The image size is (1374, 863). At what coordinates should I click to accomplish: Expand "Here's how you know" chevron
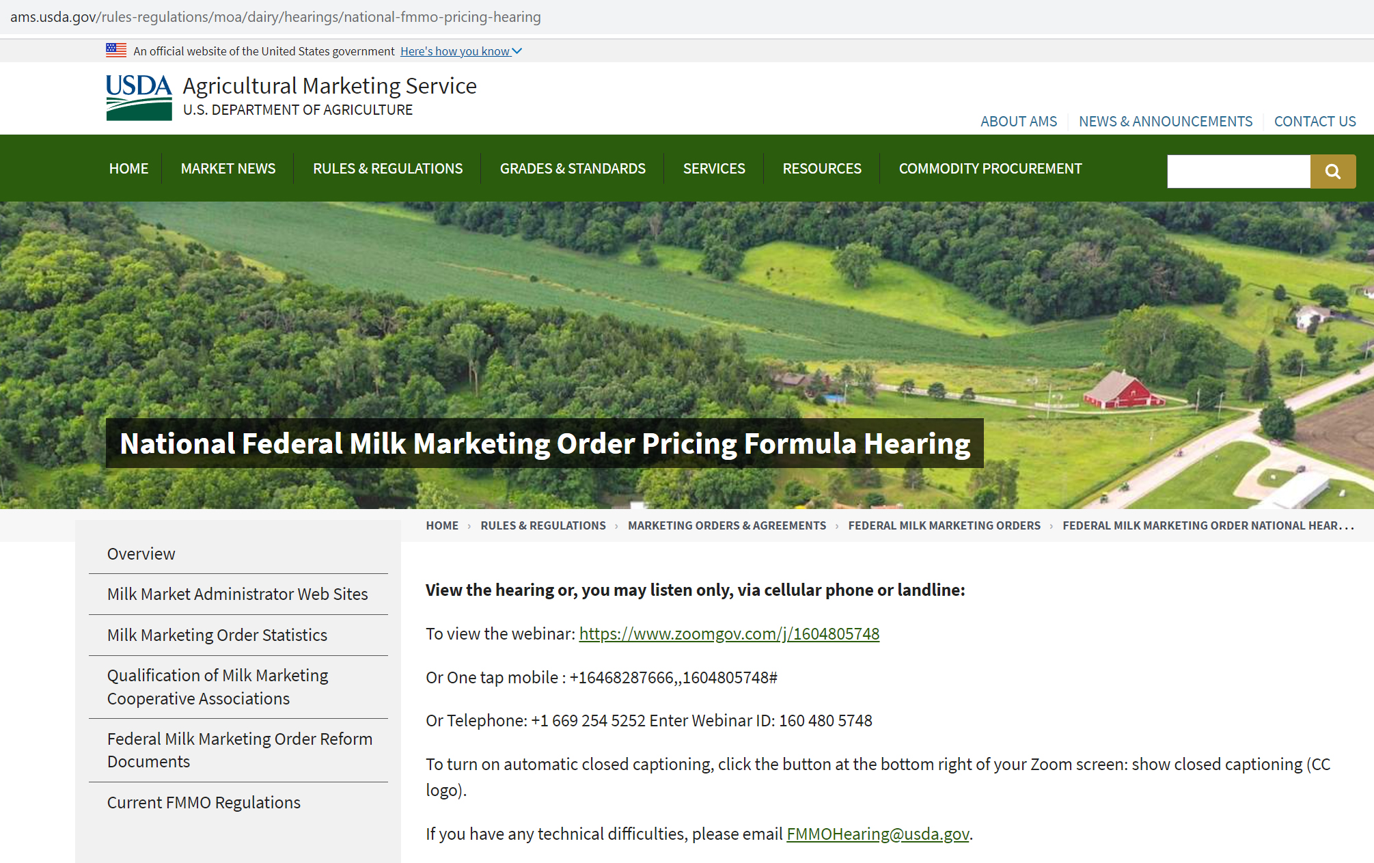517,51
